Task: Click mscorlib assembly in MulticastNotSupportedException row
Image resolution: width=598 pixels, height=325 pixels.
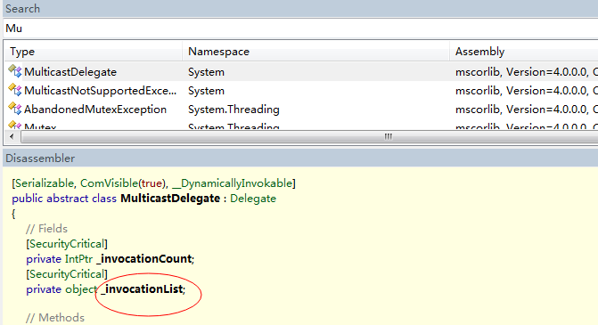Action: click(527, 91)
